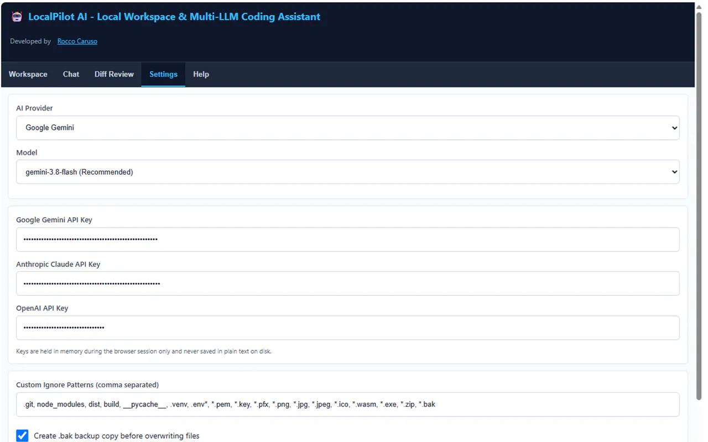Select the Settings tab
Viewport: 708px width, 442px height.
(x=163, y=74)
